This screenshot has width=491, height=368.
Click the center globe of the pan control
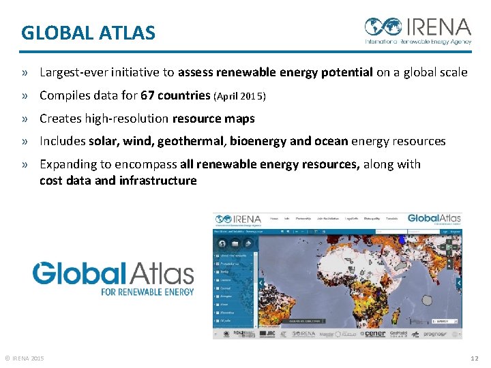tap(449, 247)
